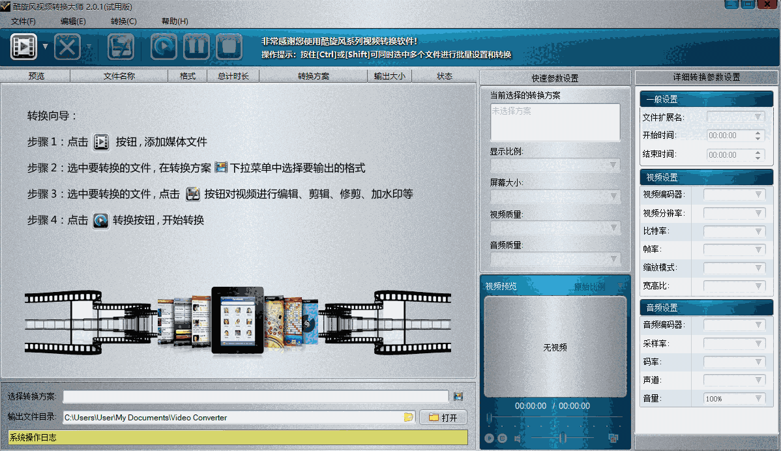Click the delete file X toolbar icon
The height and width of the screenshot is (451, 781).
click(x=66, y=46)
